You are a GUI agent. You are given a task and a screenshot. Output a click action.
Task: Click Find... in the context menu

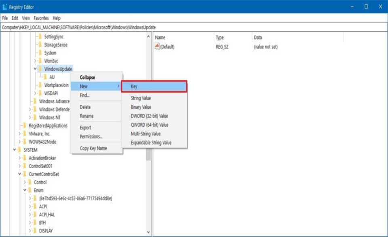tap(97, 95)
